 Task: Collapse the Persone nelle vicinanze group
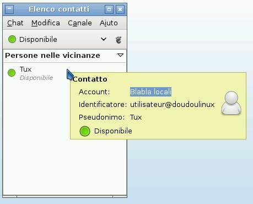point(120,55)
